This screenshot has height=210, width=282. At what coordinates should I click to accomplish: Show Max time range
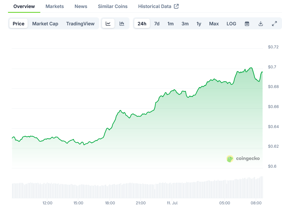pyautogui.click(x=214, y=24)
